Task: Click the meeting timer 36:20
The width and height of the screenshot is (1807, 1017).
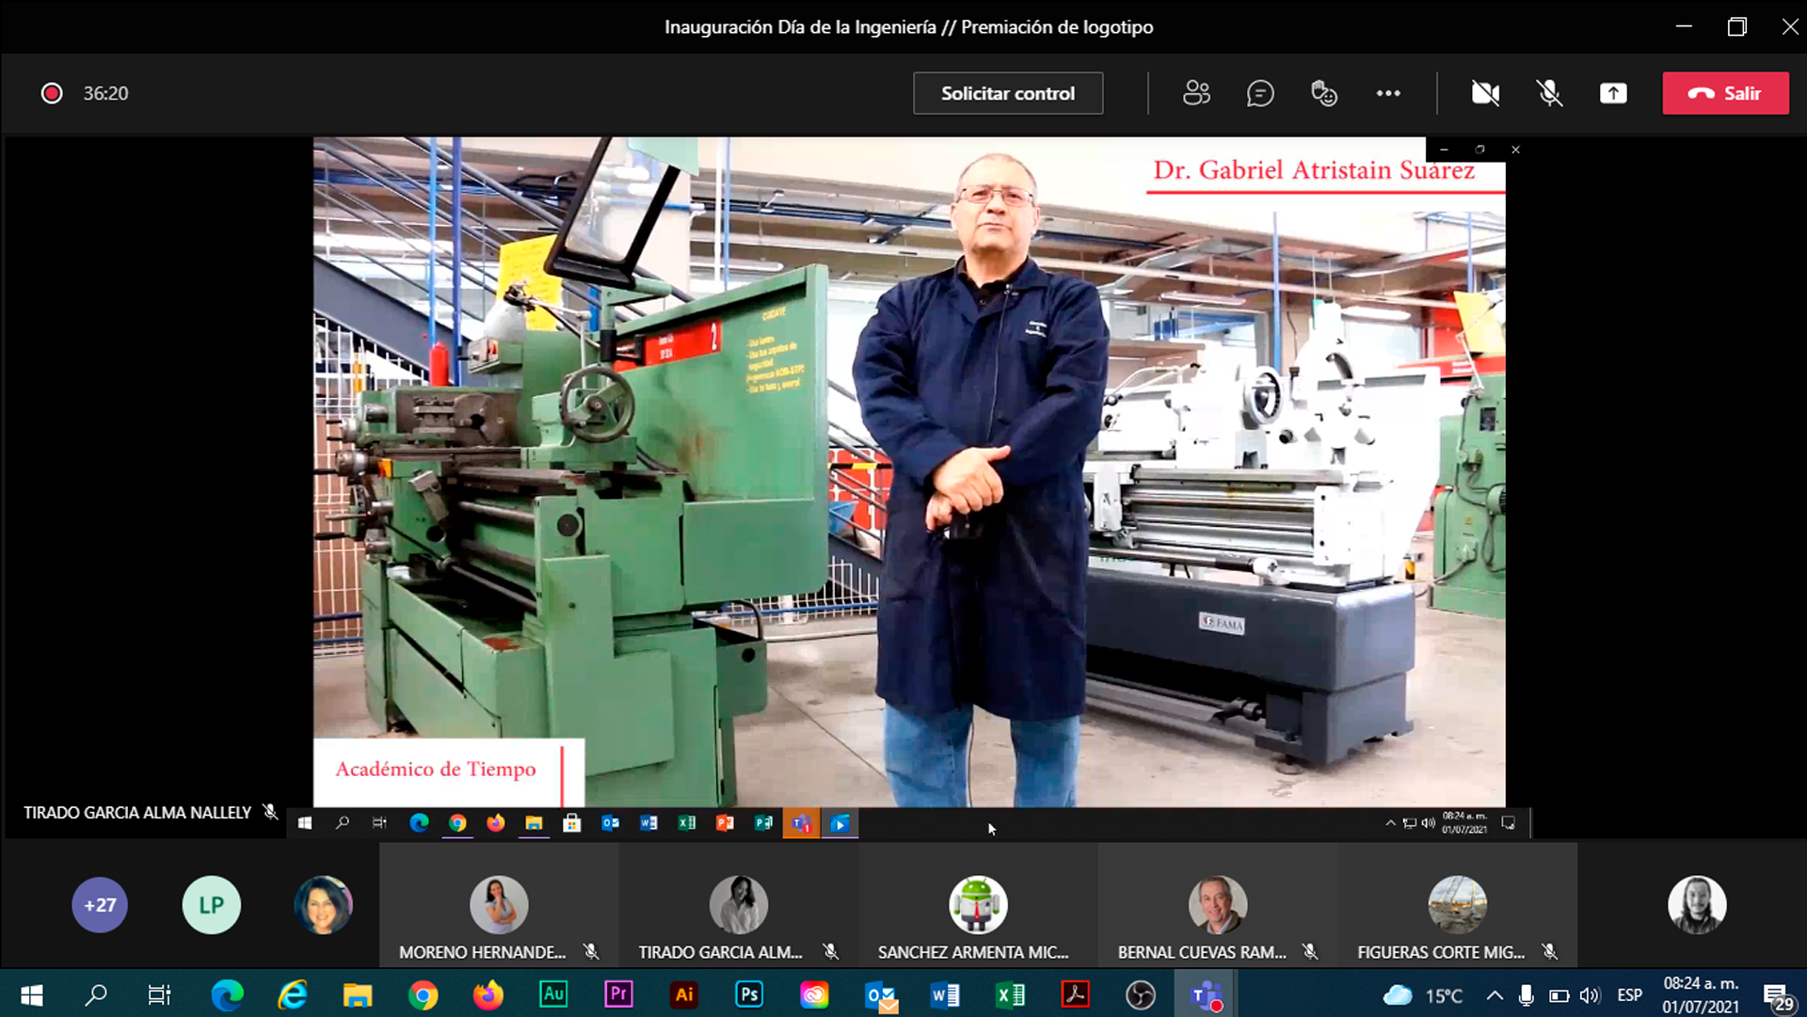Action: (105, 93)
